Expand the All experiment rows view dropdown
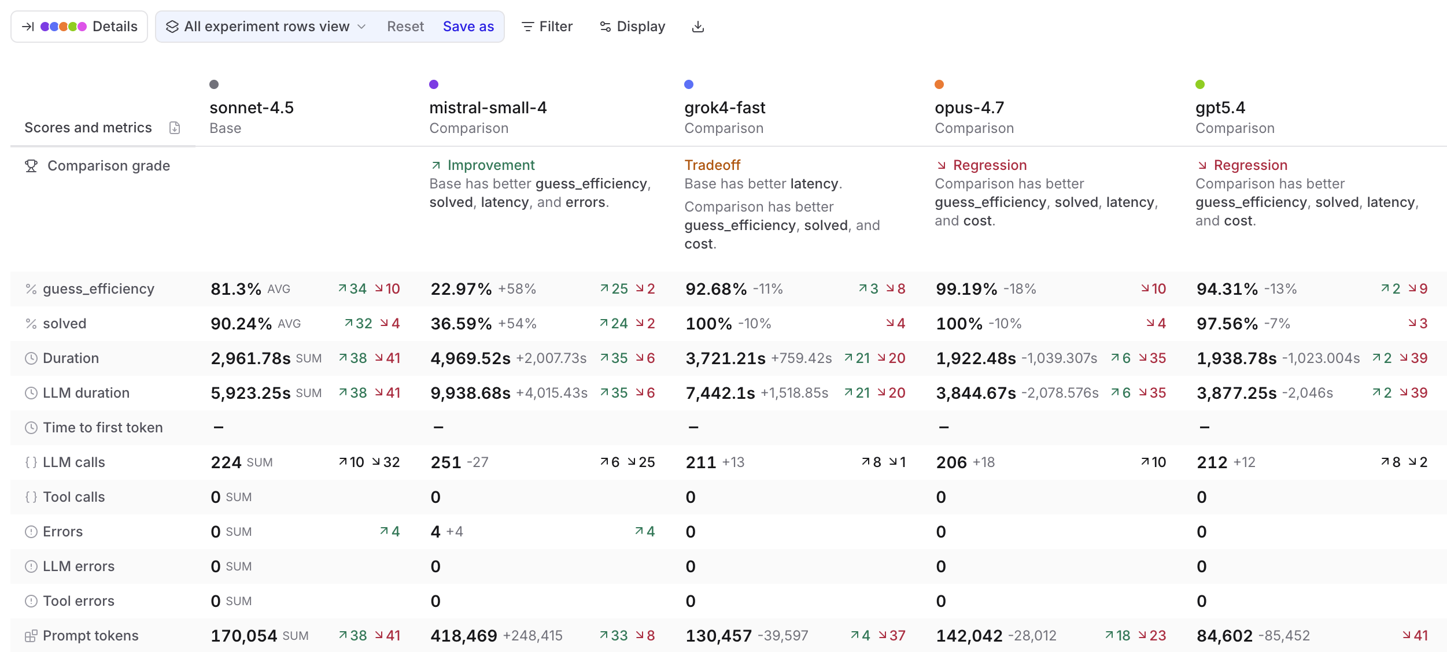 266,27
